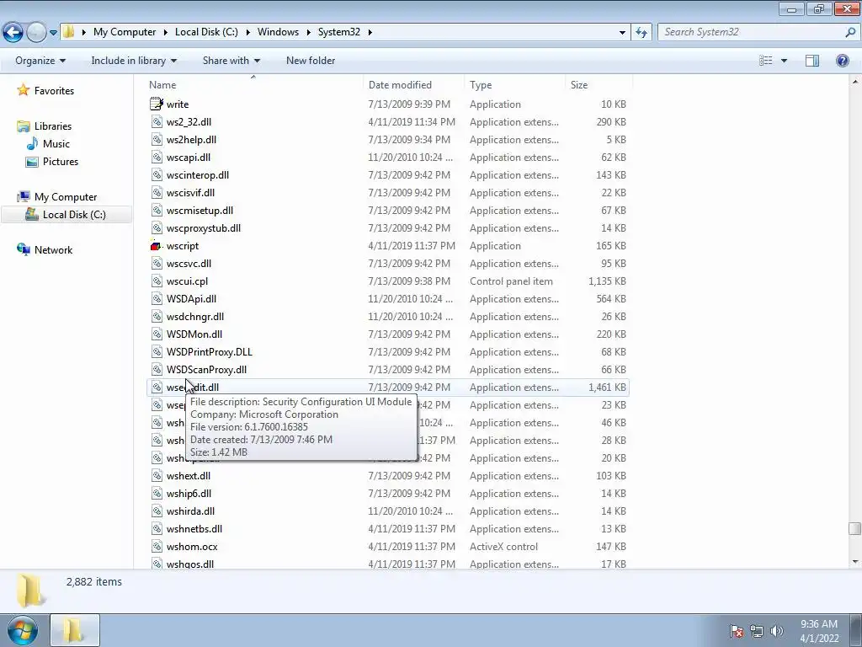Screen dimensions: 862x647
Task: Toggle the preview pane icon
Action: [x=812, y=61]
